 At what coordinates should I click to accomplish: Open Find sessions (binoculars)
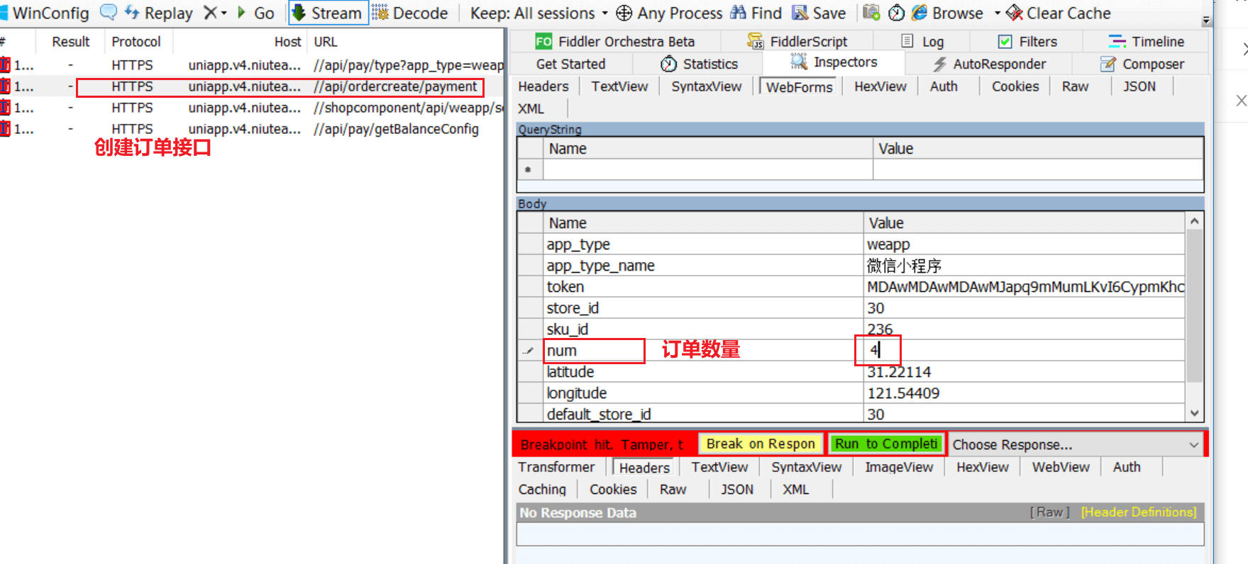tap(756, 13)
